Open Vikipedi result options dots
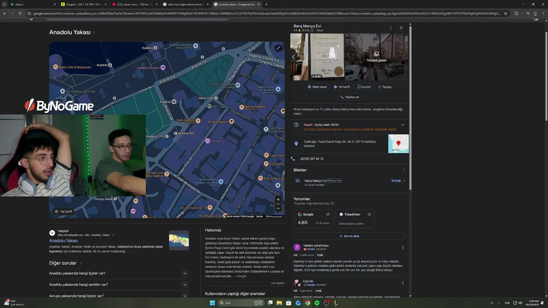 pos(113,235)
